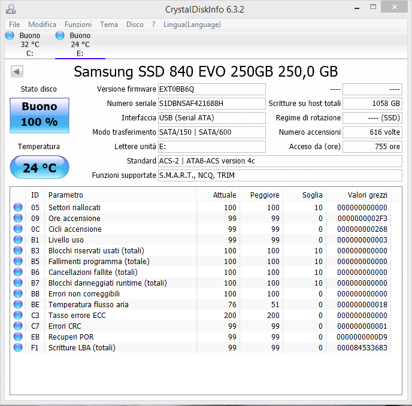
Task: Open the File menu
Action: click(x=14, y=25)
